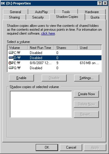Open the Security tab

pos(38,17)
